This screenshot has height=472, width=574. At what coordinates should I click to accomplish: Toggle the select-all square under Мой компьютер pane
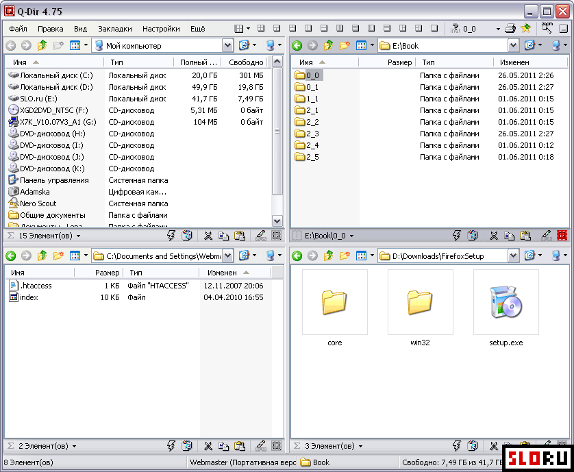tap(277, 236)
